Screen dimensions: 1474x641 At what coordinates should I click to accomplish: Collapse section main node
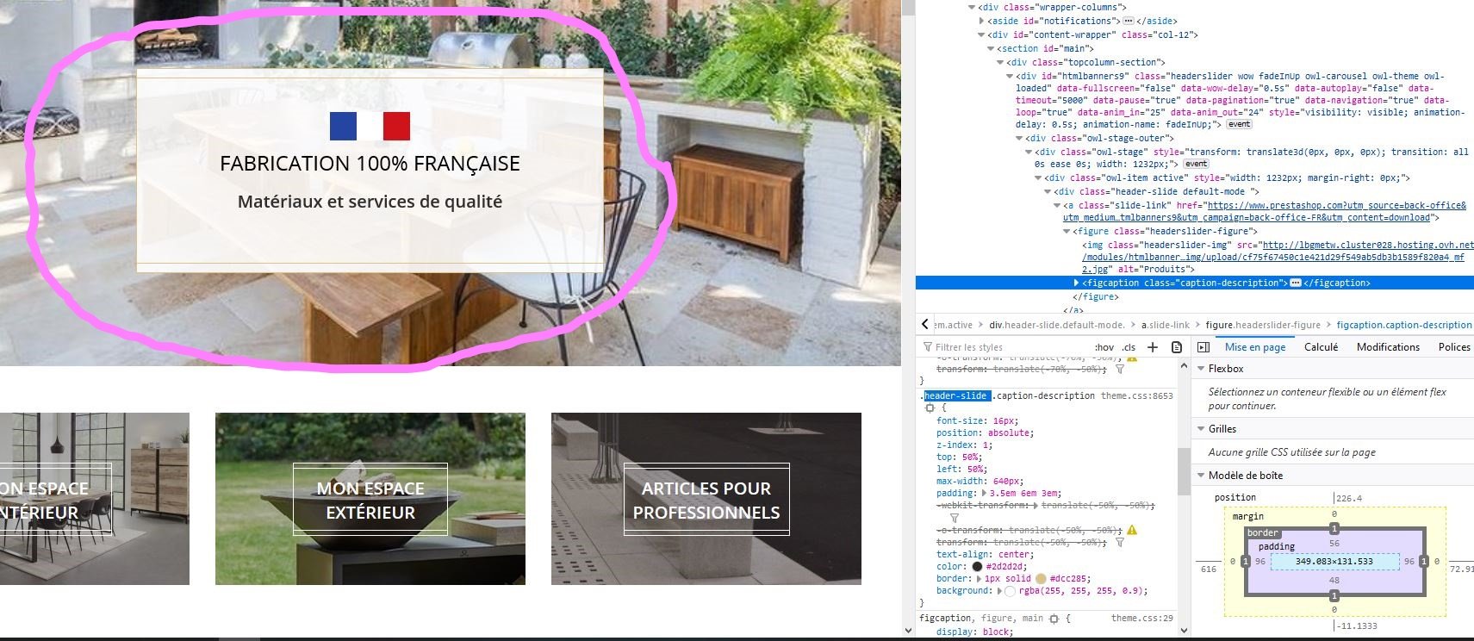[991, 48]
